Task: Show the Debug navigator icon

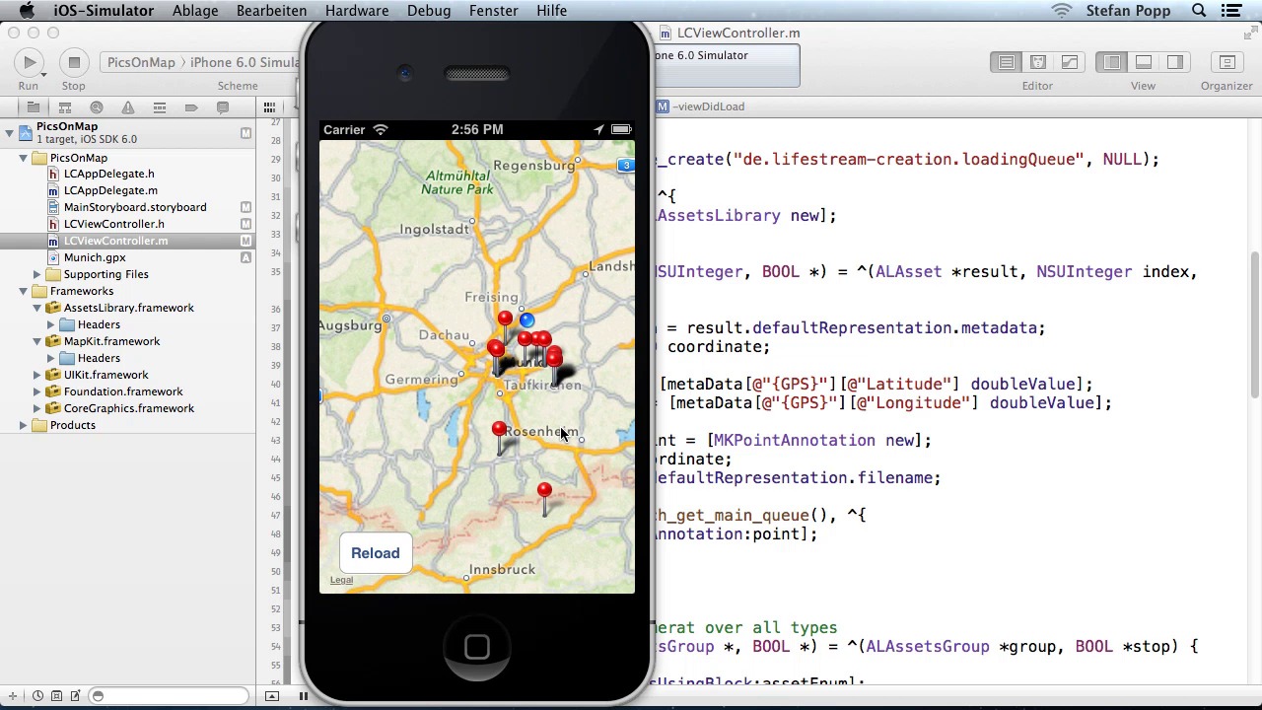Action: pyautogui.click(x=159, y=106)
